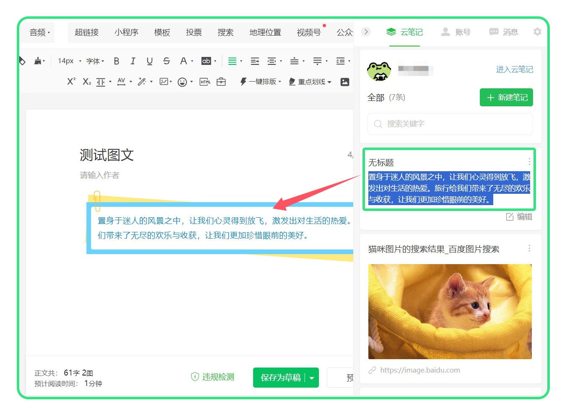Open the toolbox briefcase icon
The width and height of the screenshot is (567, 414).
221,82
